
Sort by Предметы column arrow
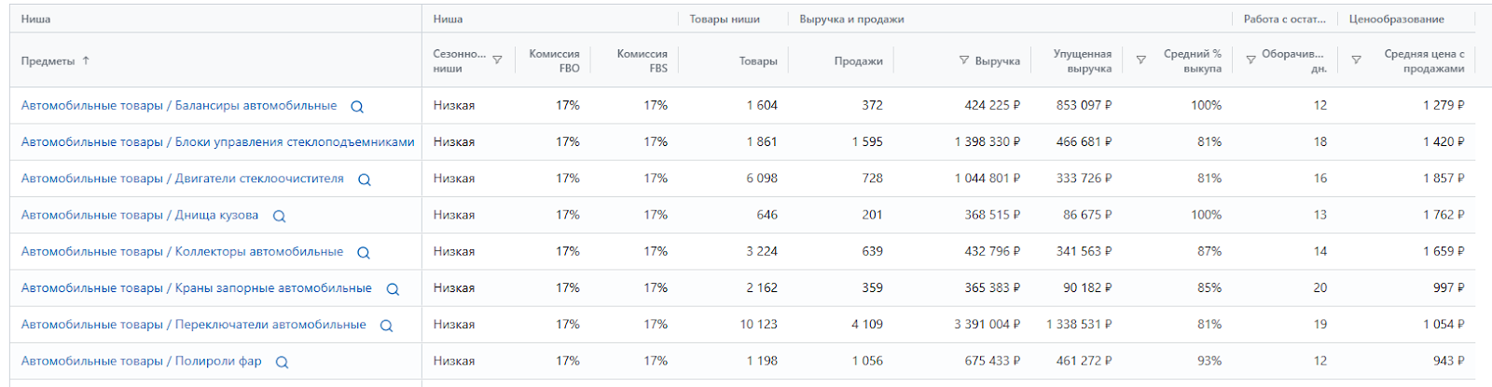(86, 60)
